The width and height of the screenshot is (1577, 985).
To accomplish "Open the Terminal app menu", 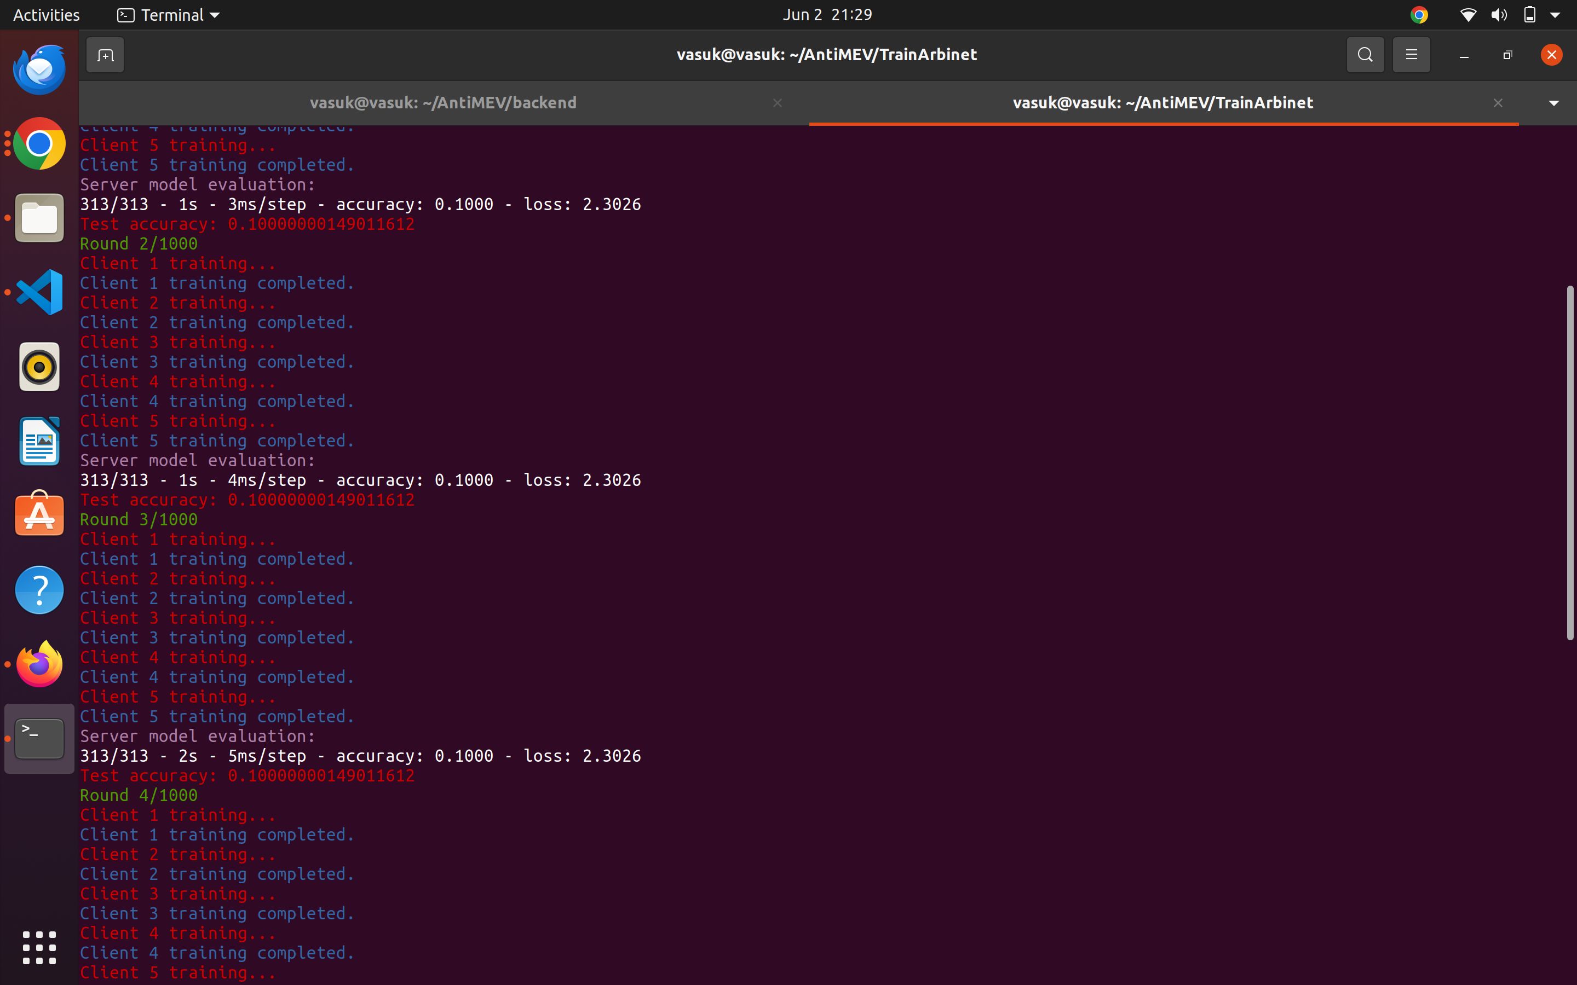I will [x=168, y=14].
